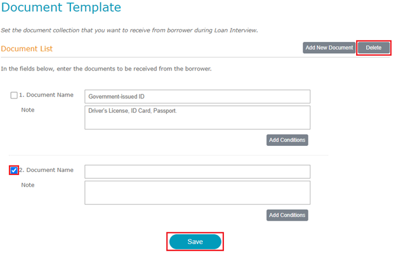This screenshot has height=255, width=396.
Task: Focus the note box with Driver's License text
Action: (x=197, y=117)
